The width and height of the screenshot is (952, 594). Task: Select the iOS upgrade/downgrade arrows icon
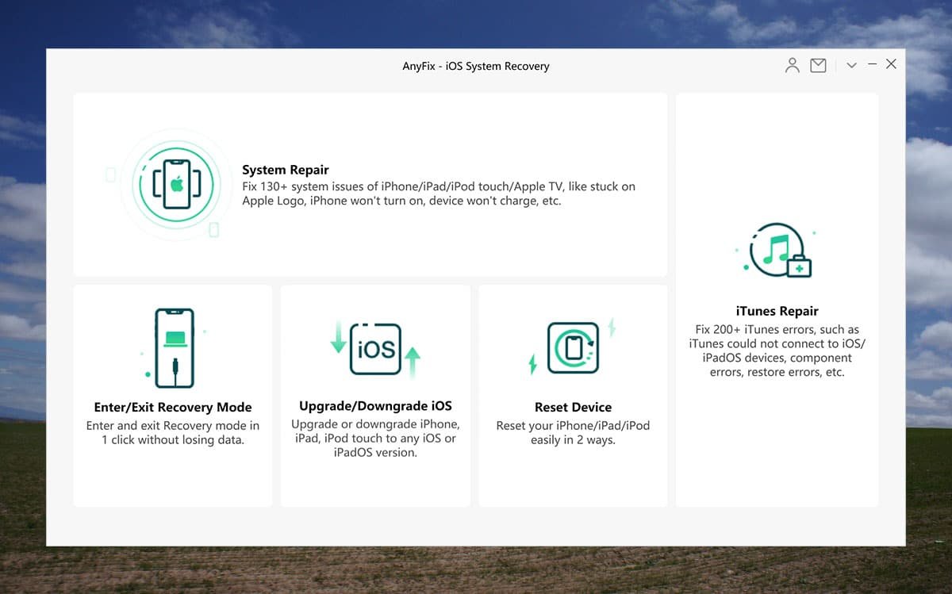click(x=375, y=349)
